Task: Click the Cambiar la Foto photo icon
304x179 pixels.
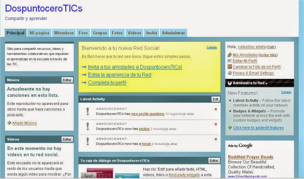Action: (230, 67)
